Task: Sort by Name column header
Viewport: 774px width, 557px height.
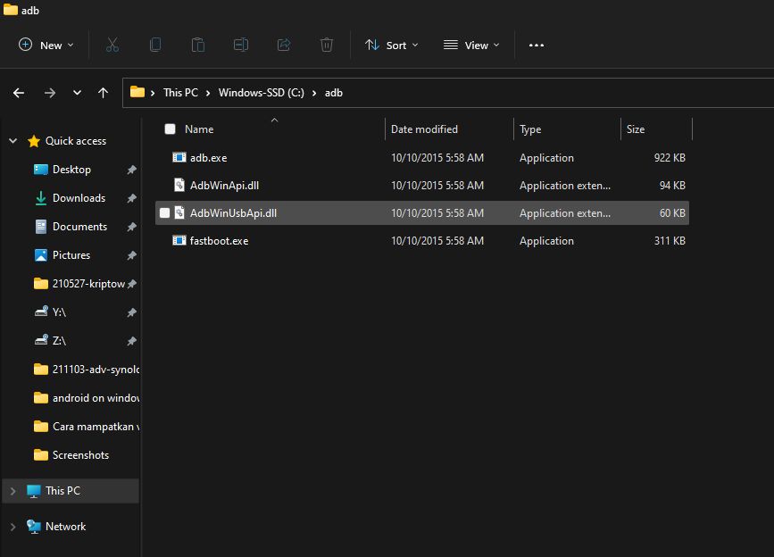Action: [199, 129]
